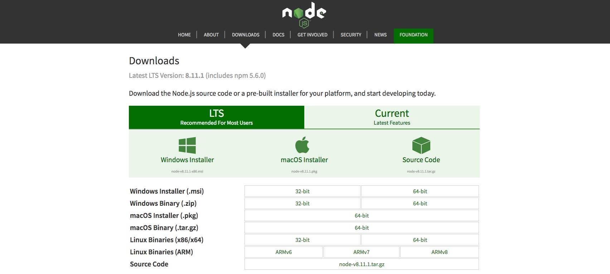Click the Windows logo icon
This screenshot has height=274, width=610.
click(x=187, y=145)
